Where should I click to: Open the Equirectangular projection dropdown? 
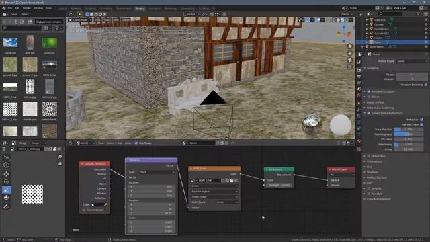(214, 191)
